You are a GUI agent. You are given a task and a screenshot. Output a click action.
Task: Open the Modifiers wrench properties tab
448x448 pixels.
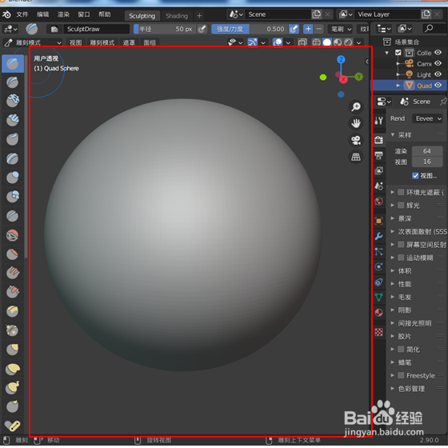379,236
